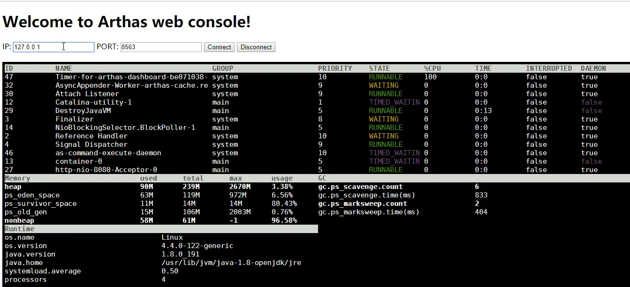Viewport: 630px width, 287px height.
Task: Select the Welcome to Arthas web console heading
Action: (x=127, y=22)
